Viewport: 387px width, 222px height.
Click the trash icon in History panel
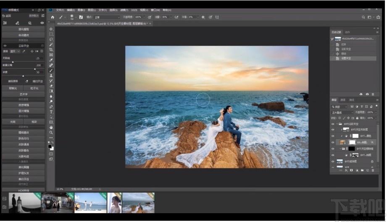(x=373, y=94)
